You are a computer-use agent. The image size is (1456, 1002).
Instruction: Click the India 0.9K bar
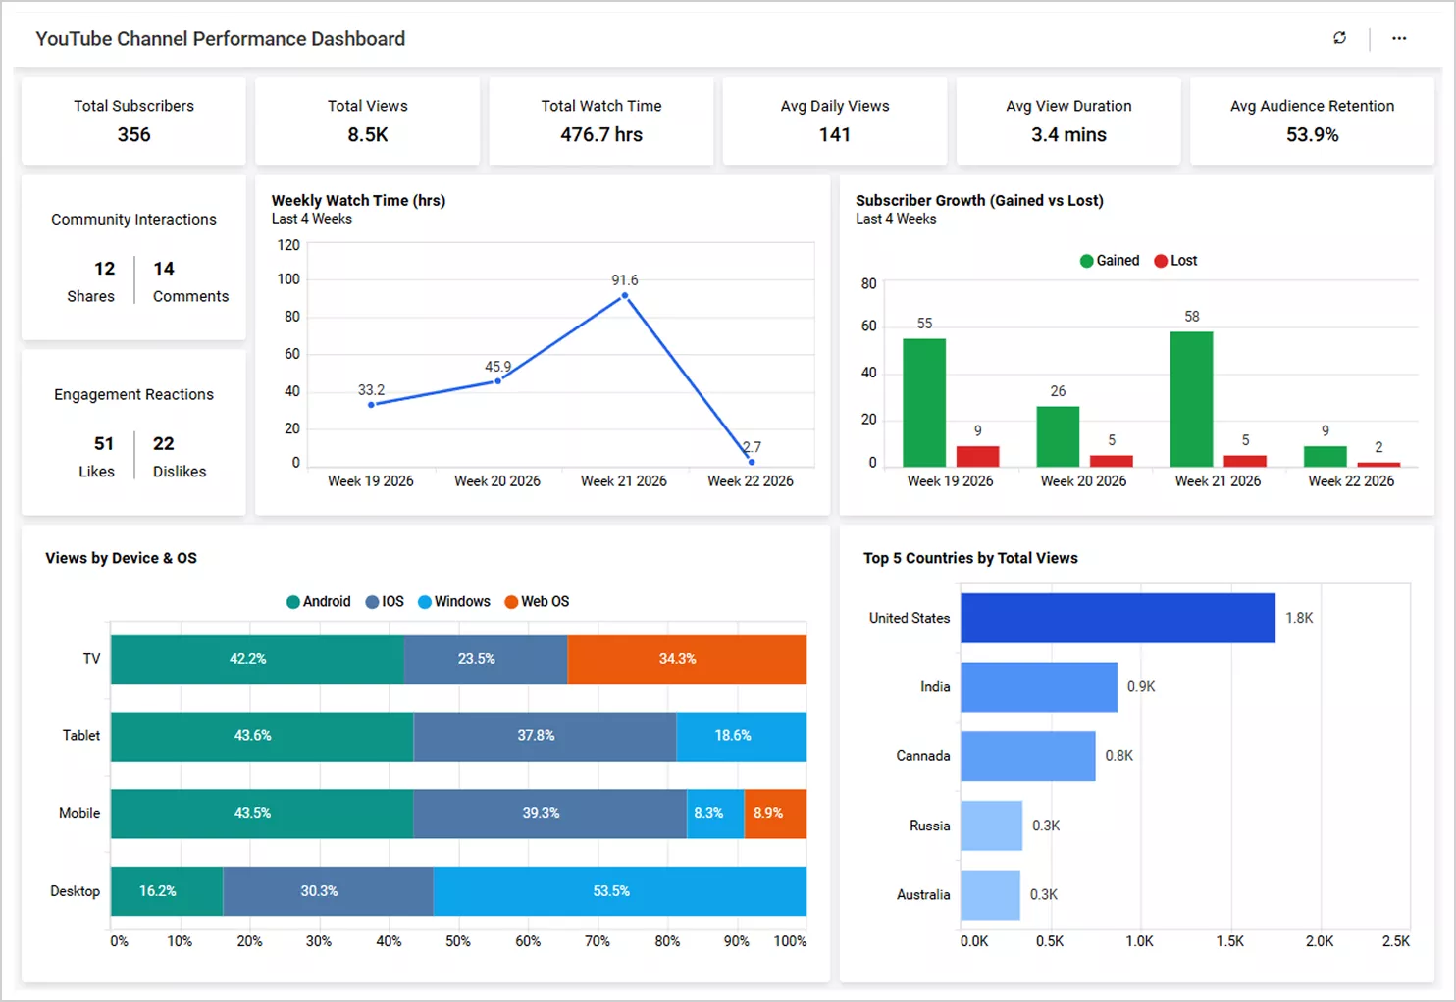[1039, 687]
